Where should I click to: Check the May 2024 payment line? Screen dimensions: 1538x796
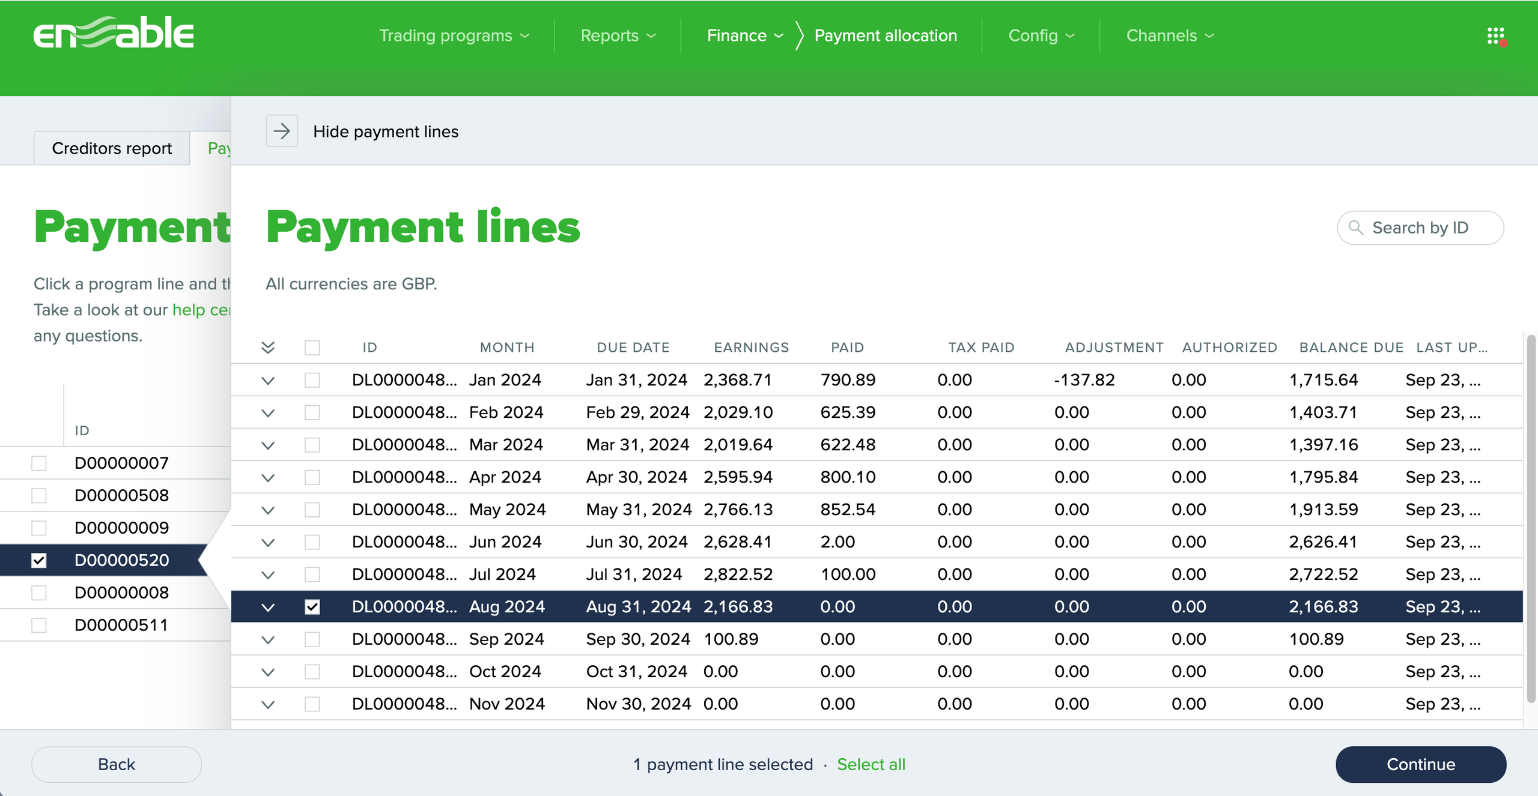tap(312, 510)
